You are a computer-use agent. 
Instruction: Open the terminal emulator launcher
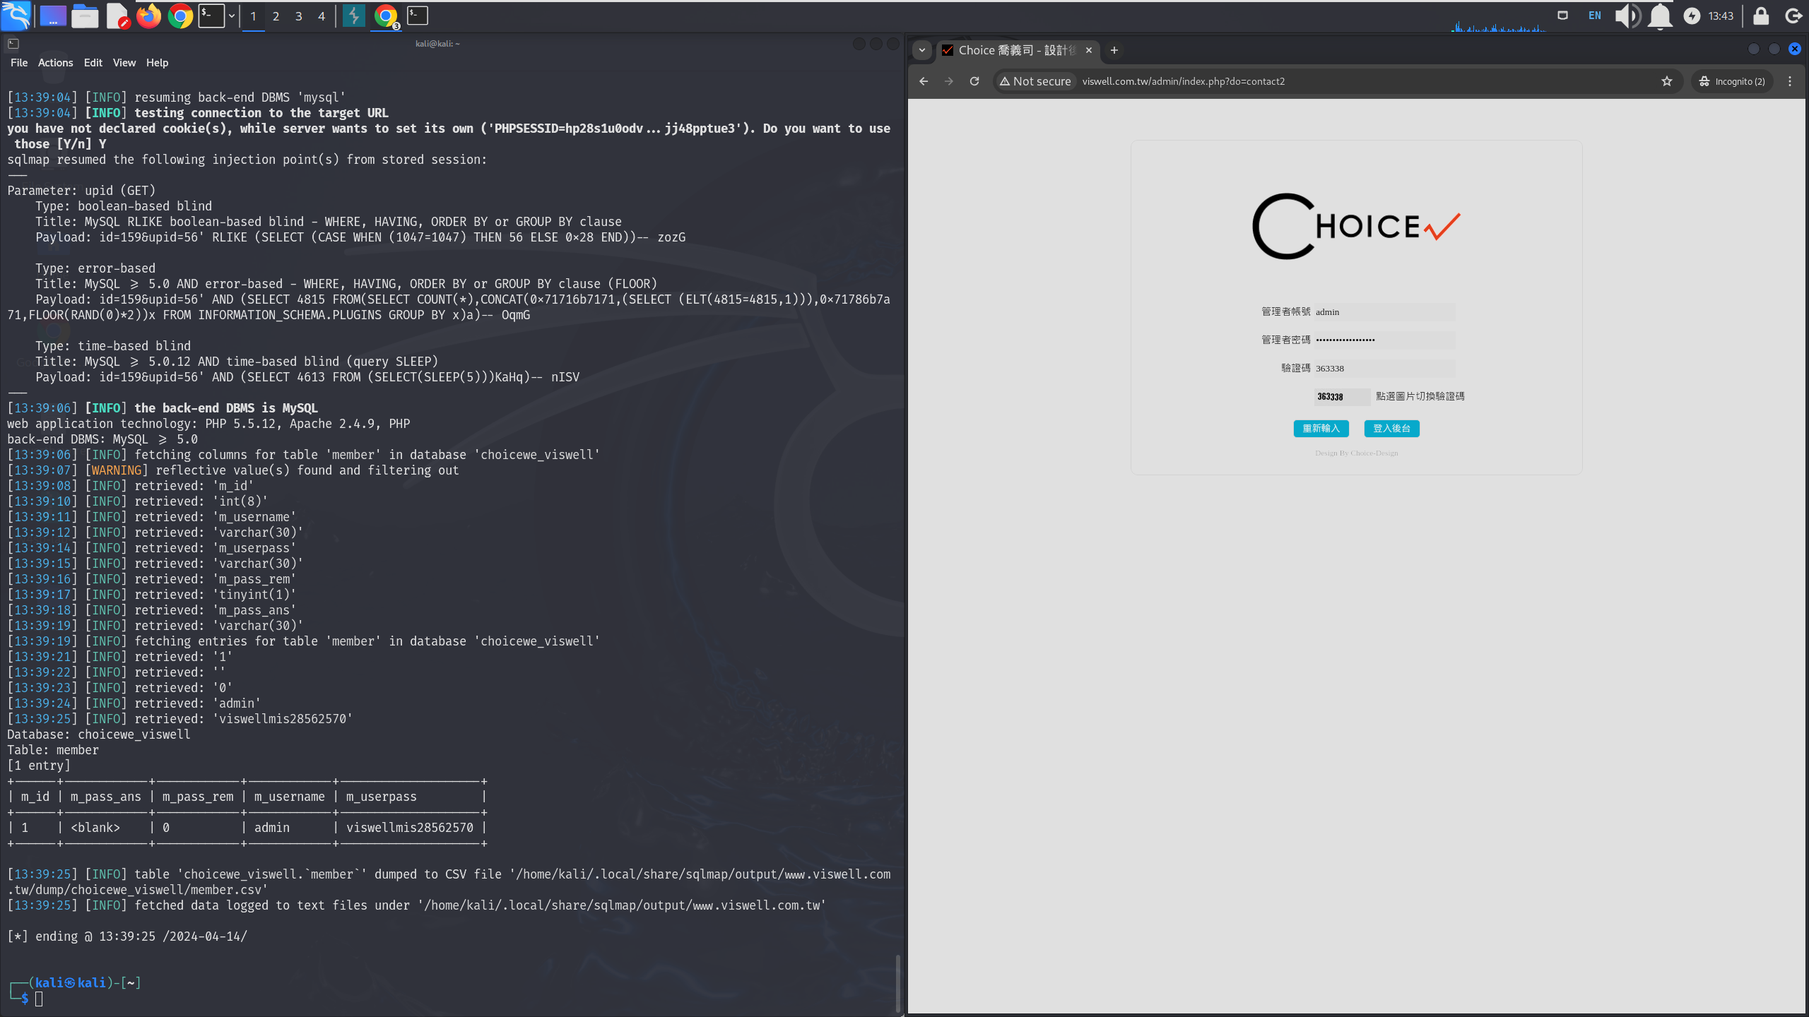point(211,16)
